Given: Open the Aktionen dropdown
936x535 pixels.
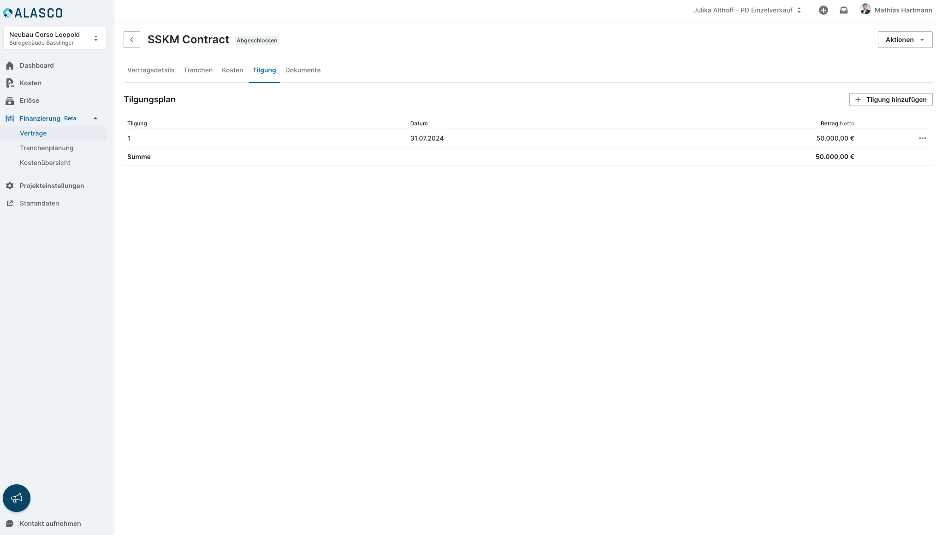Looking at the screenshot, I should click(x=904, y=40).
